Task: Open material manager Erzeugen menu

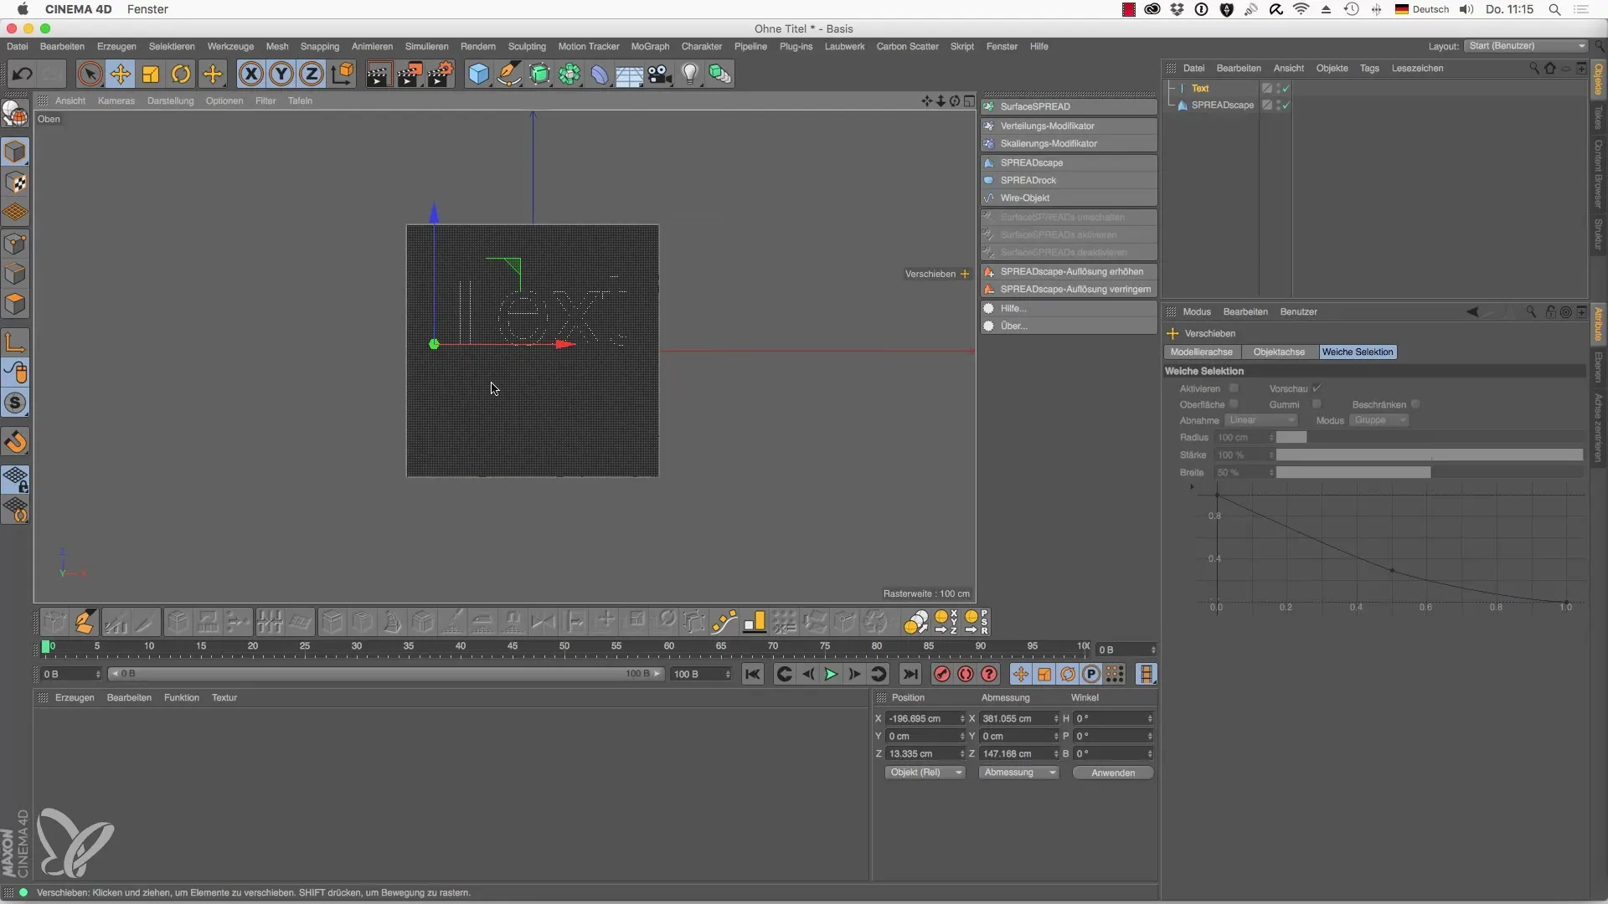Action: click(75, 698)
